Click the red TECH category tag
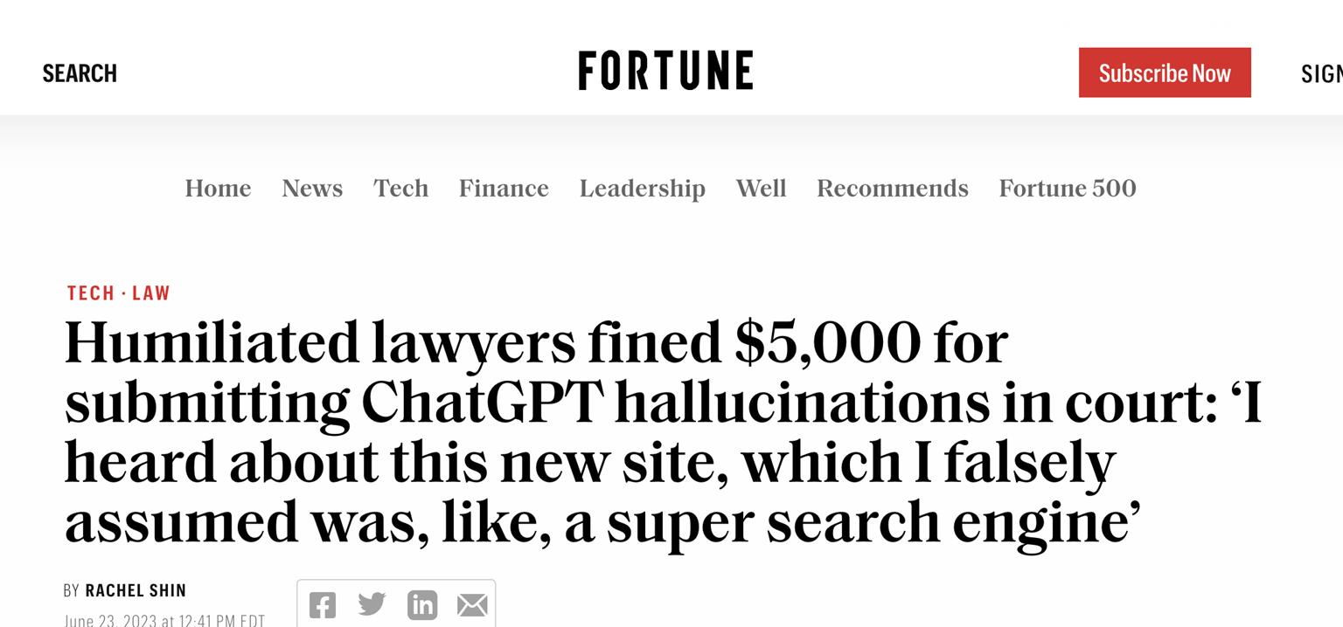Screen dimensions: 1343x627 [91, 293]
